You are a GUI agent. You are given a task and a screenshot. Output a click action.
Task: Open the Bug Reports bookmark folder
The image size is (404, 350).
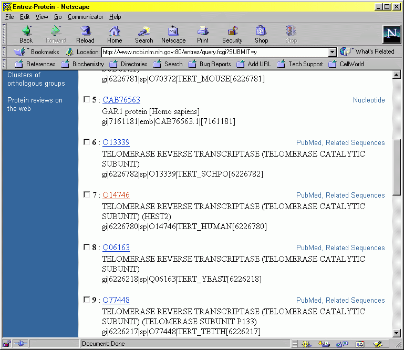click(210, 64)
